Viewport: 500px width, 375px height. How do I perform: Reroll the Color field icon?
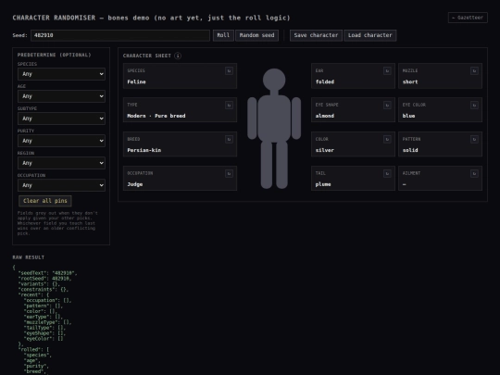(387, 139)
